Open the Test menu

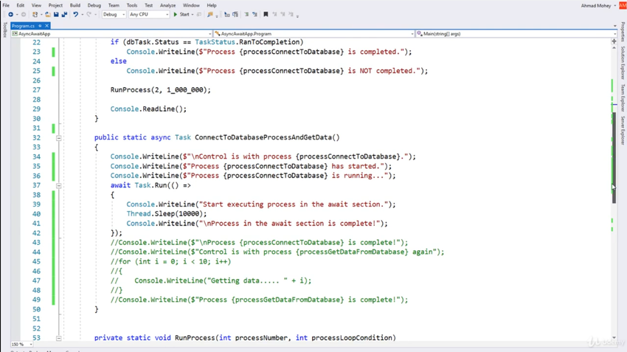(149, 6)
